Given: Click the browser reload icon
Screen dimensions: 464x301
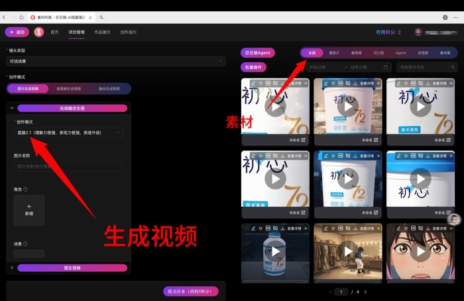Looking at the screenshot, I should click(x=22, y=17).
